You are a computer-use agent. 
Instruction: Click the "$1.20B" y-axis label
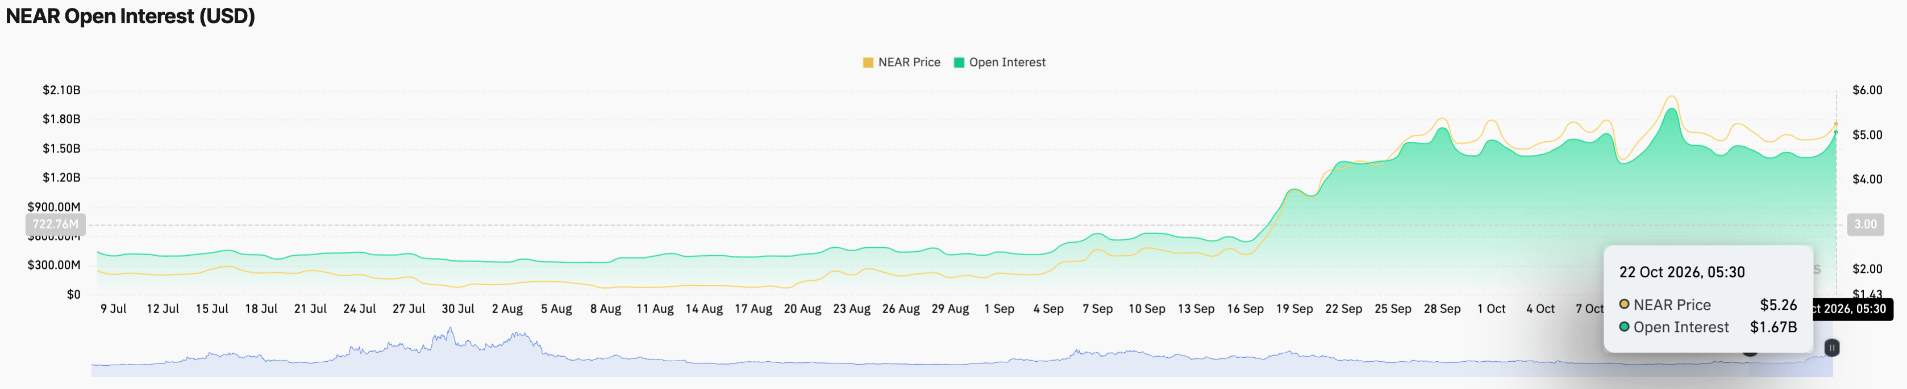coord(61,177)
